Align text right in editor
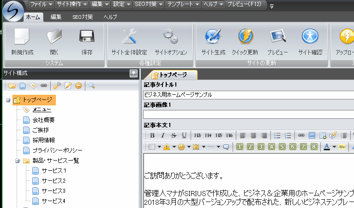The height and width of the screenshot is (208, 354). coord(264,135)
